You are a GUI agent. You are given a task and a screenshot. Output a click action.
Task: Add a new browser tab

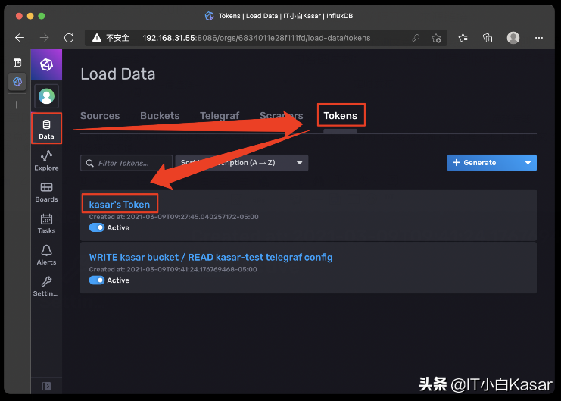(17, 105)
